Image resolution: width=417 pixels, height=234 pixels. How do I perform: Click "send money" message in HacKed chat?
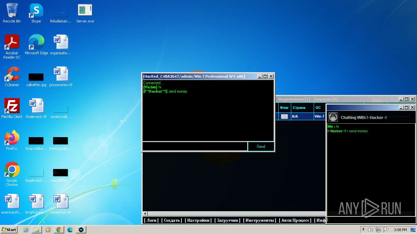[178, 91]
